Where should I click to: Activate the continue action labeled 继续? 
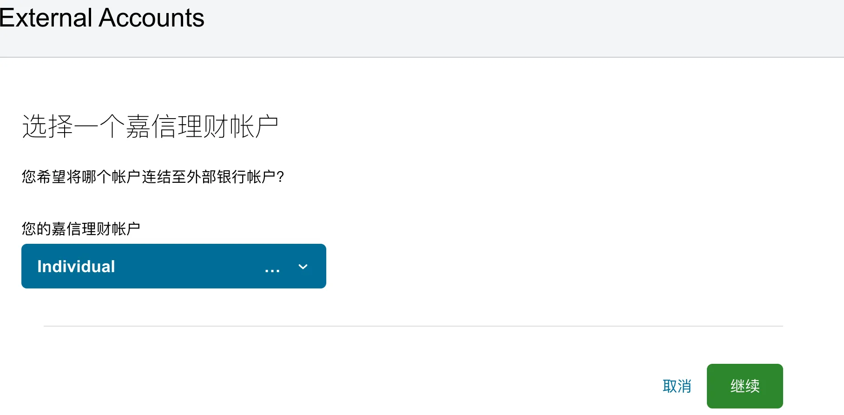pyautogui.click(x=745, y=386)
